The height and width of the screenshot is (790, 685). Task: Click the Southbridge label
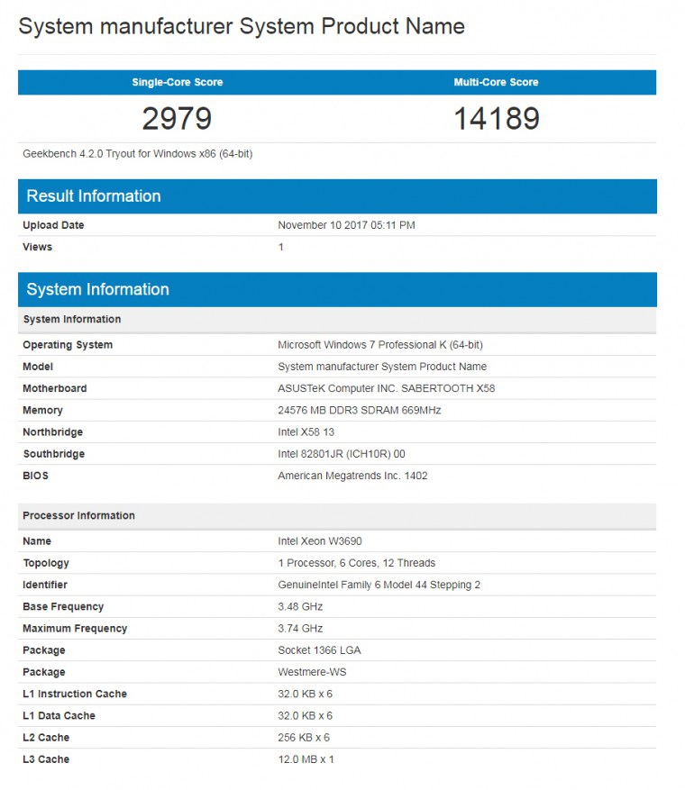pyautogui.click(x=53, y=454)
